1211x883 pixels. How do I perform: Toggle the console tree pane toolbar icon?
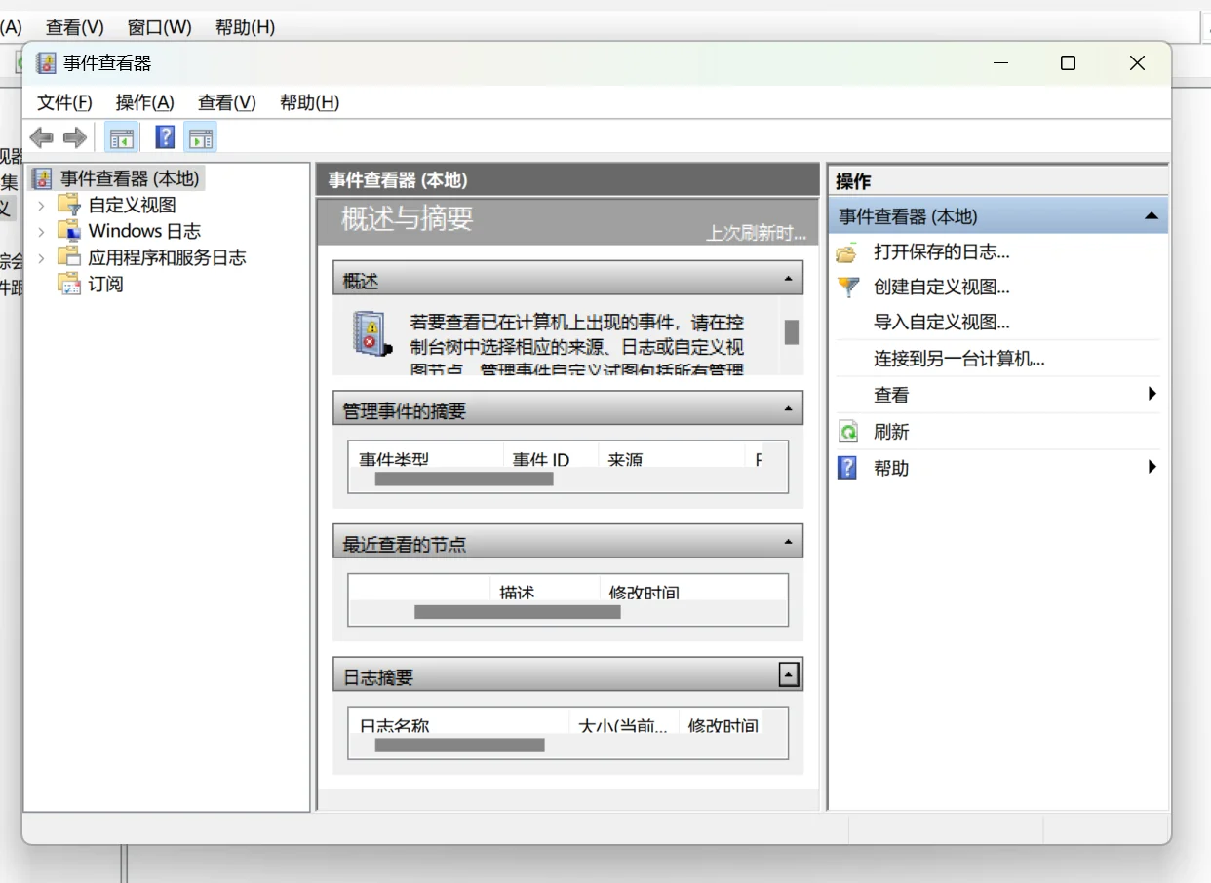pos(122,138)
